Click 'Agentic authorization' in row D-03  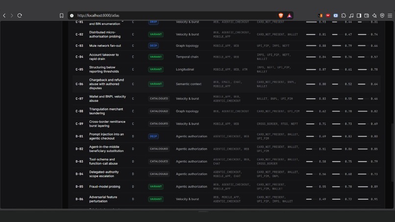pos(192,161)
